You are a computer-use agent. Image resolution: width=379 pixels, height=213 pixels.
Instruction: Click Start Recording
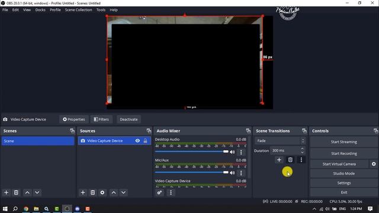343,153
